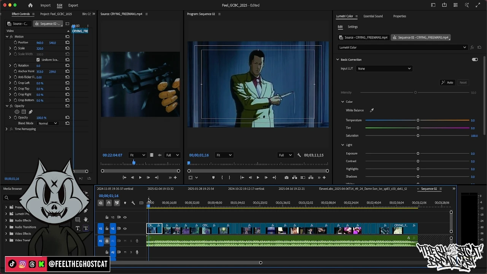Step forward one frame in Source monitor
Viewport: 487px width, 274px height.
148,178
